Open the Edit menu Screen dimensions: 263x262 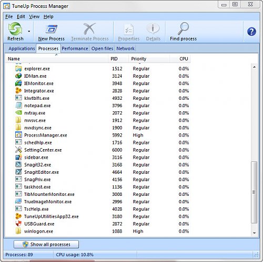coord(21,17)
